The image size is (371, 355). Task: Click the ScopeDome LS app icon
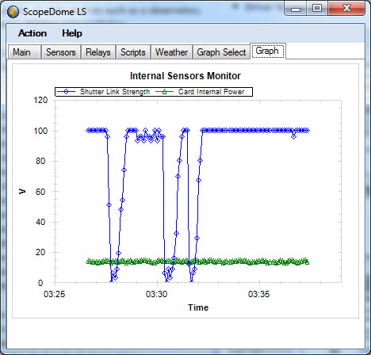pos(13,12)
